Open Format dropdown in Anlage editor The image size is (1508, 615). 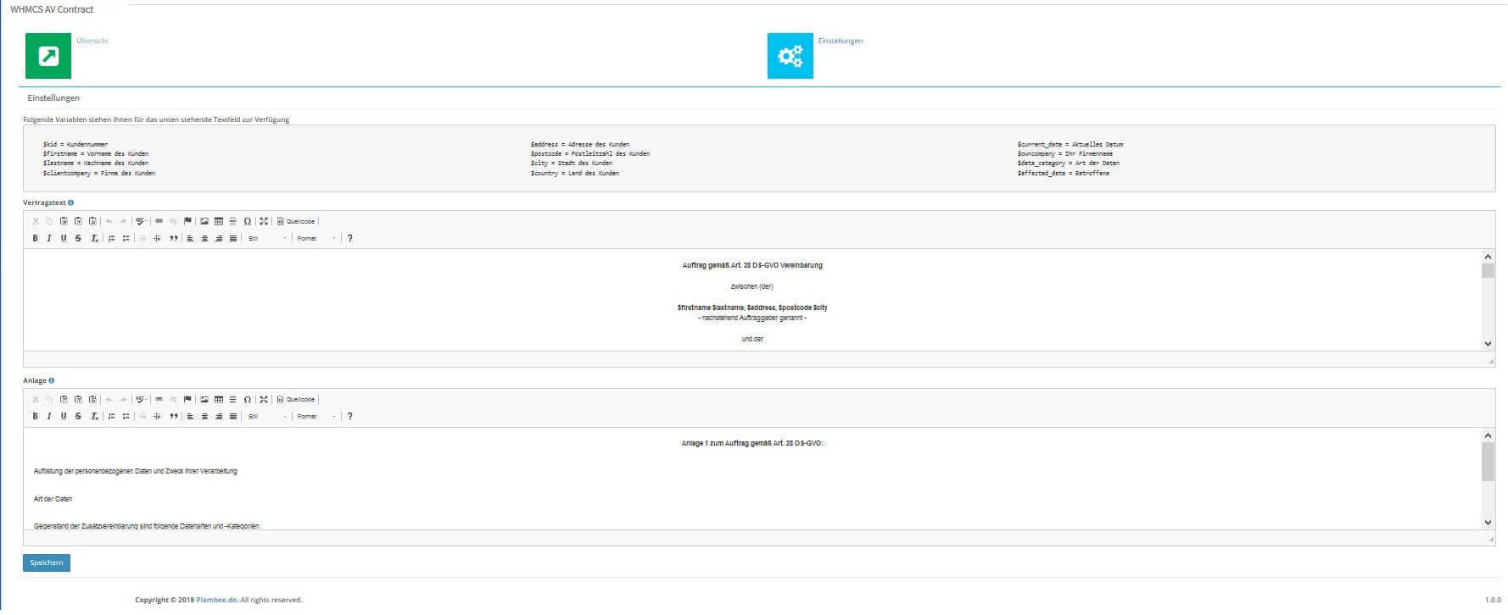click(316, 417)
